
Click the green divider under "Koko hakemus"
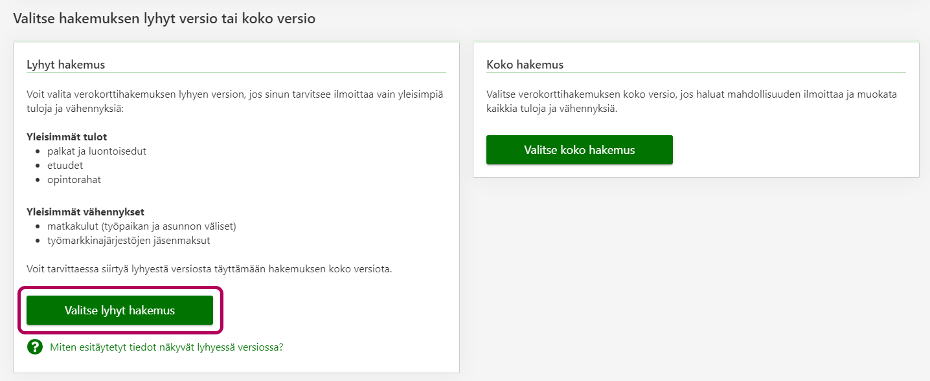tap(696, 73)
